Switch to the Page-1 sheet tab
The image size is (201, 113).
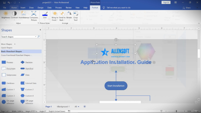click(49, 106)
